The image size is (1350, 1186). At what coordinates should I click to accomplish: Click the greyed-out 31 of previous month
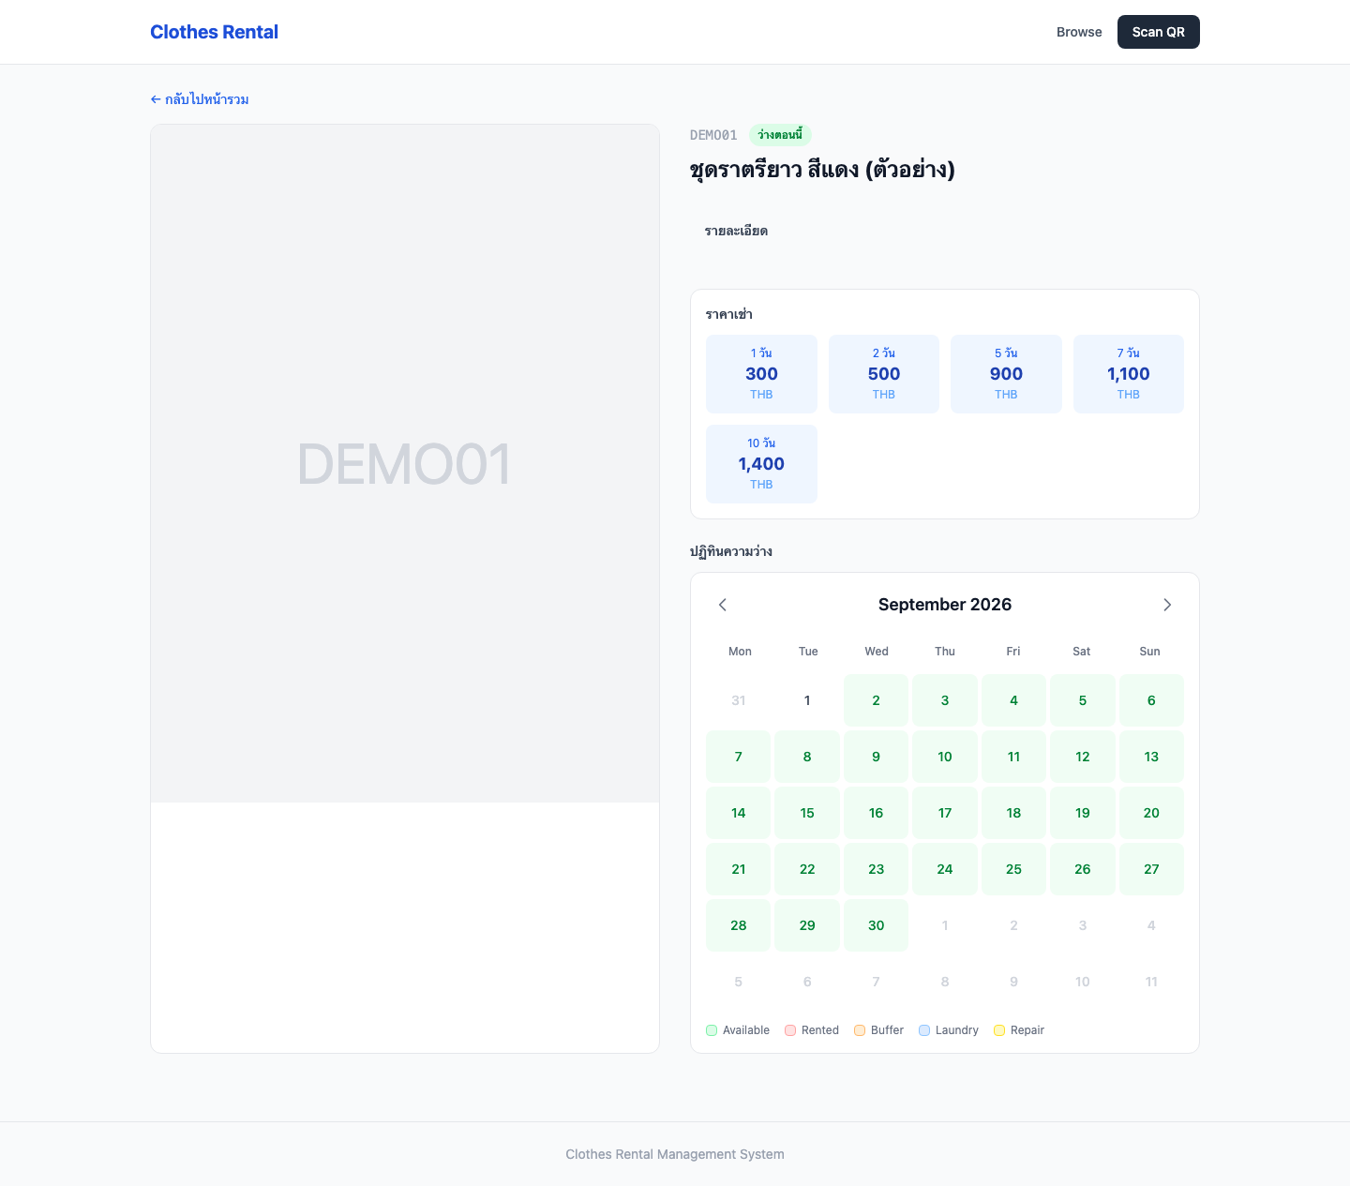coord(739,700)
